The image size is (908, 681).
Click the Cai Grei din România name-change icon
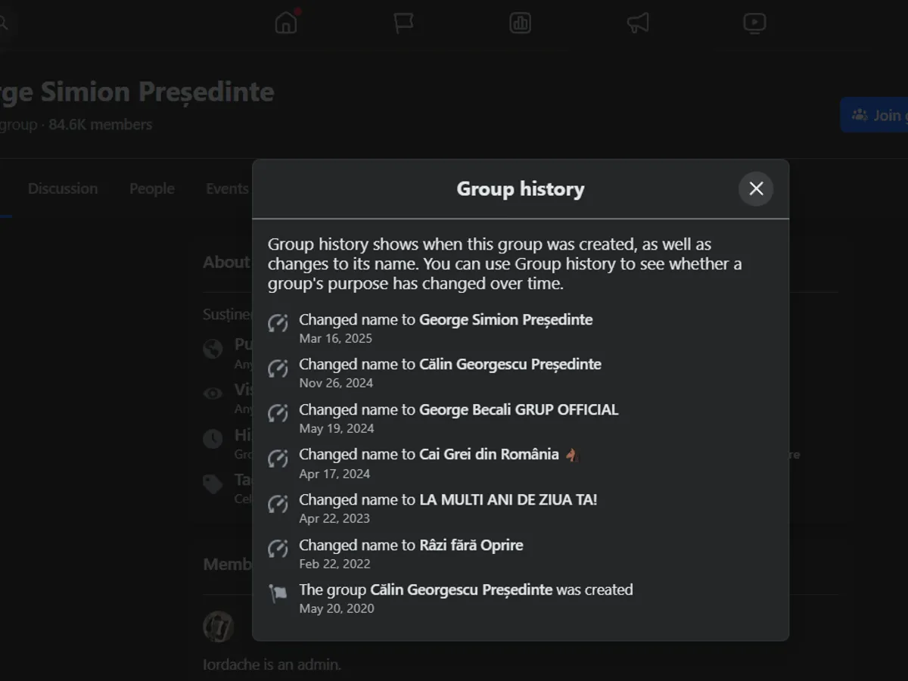[x=278, y=459]
